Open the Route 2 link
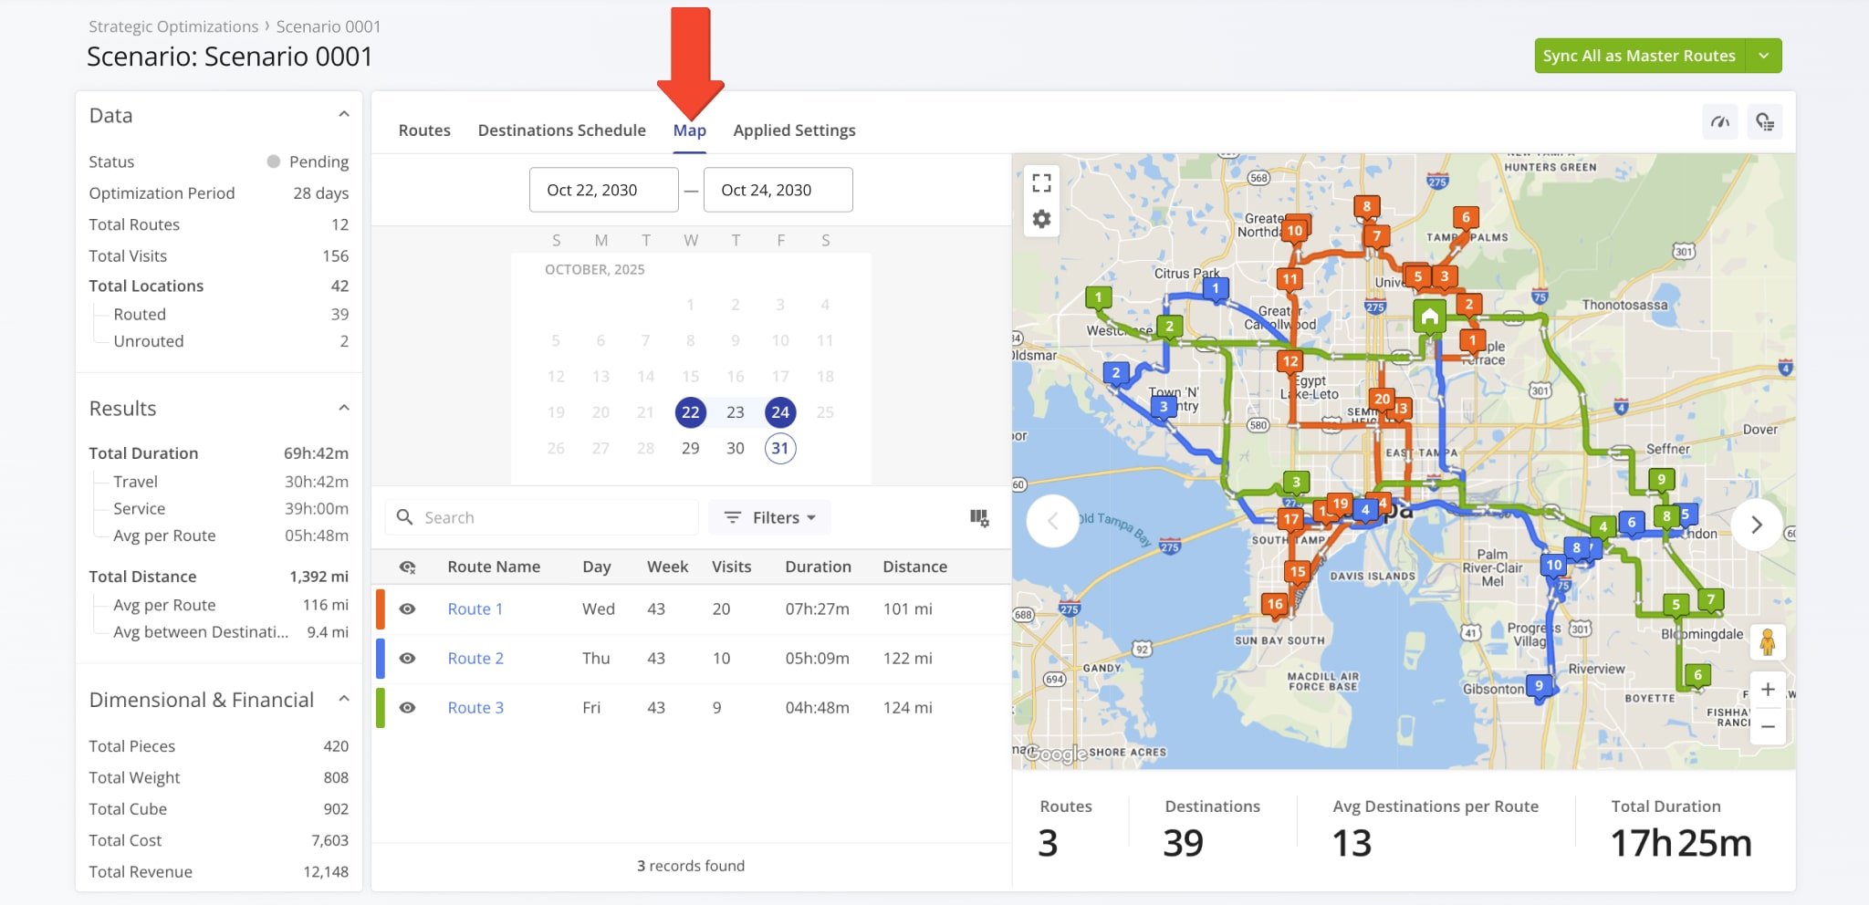Screen dimensions: 1869x905 coord(475,659)
